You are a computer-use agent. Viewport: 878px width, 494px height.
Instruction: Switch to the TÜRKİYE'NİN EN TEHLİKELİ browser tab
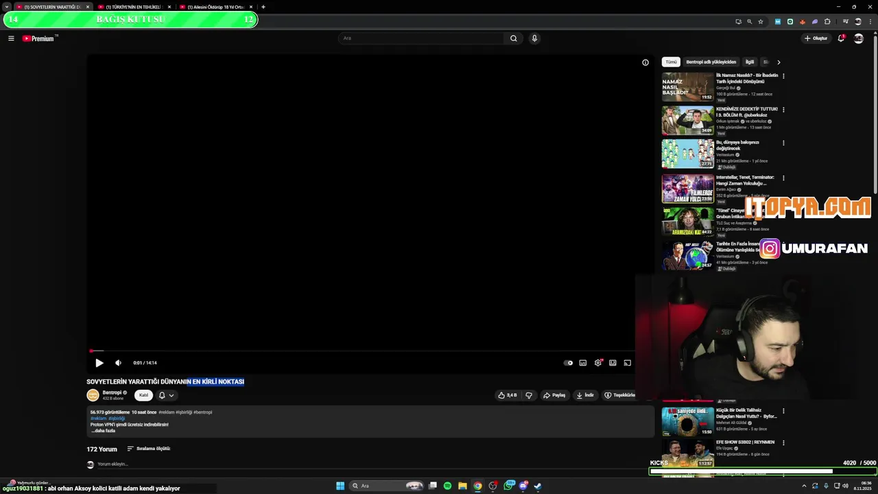click(x=133, y=7)
